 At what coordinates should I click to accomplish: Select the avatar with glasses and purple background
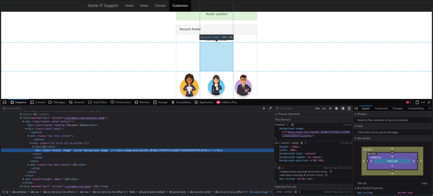point(243,85)
